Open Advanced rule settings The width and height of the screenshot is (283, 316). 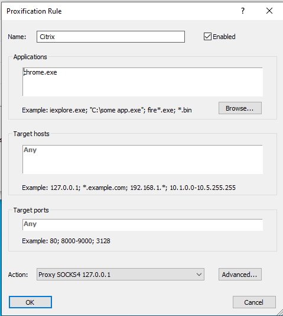[x=240, y=275]
